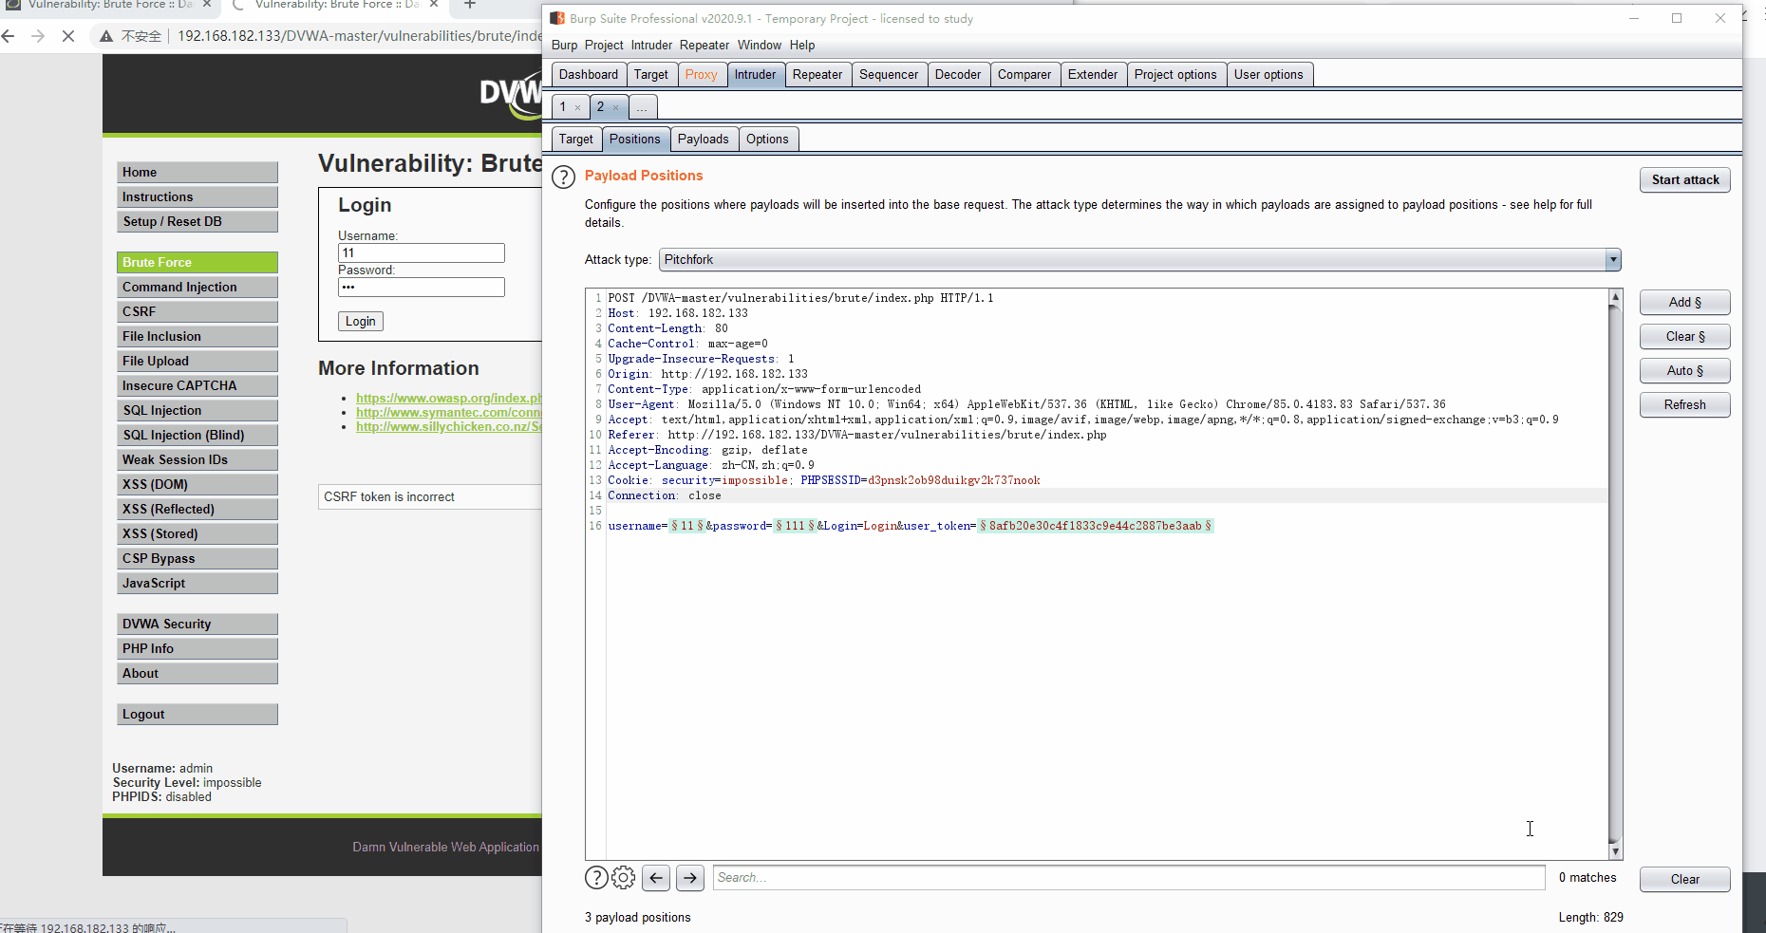Click the DVWA Username input field
This screenshot has width=1766, height=933.
click(x=422, y=253)
